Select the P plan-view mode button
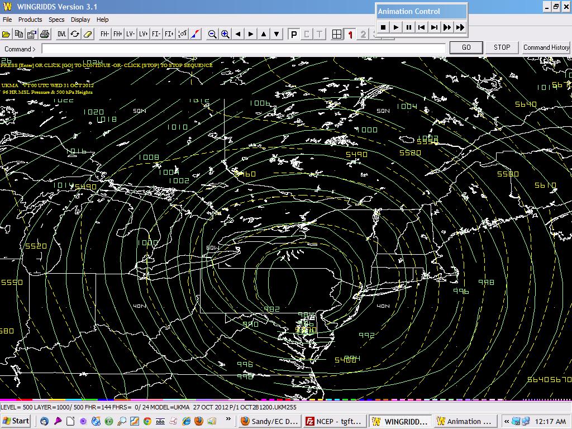Screen dimensions: 572x429 tap(293, 34)
